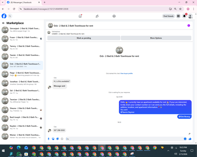
Task: Open the Facebook menu grid icon
Action: 178,16
